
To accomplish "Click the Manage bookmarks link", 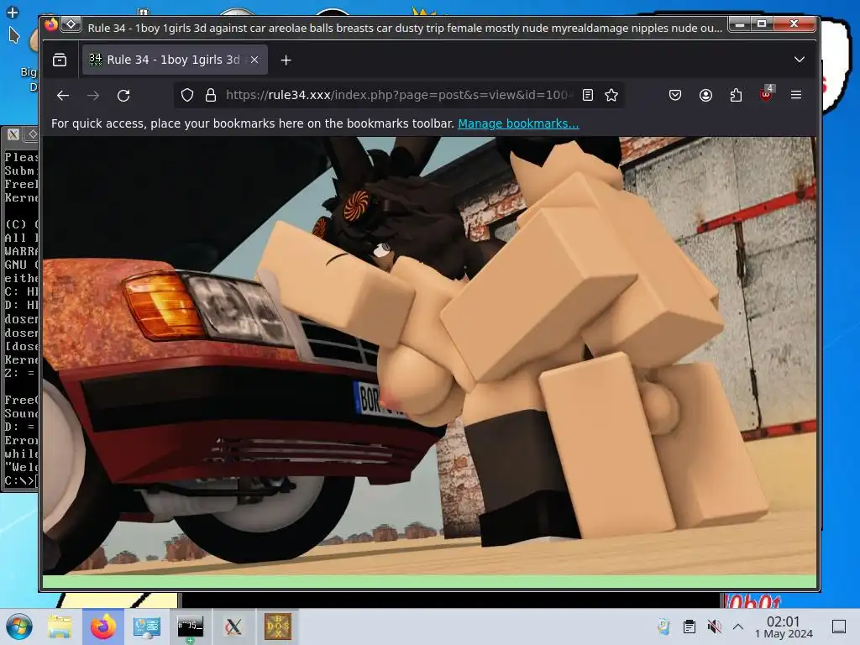I will [518, 123].
